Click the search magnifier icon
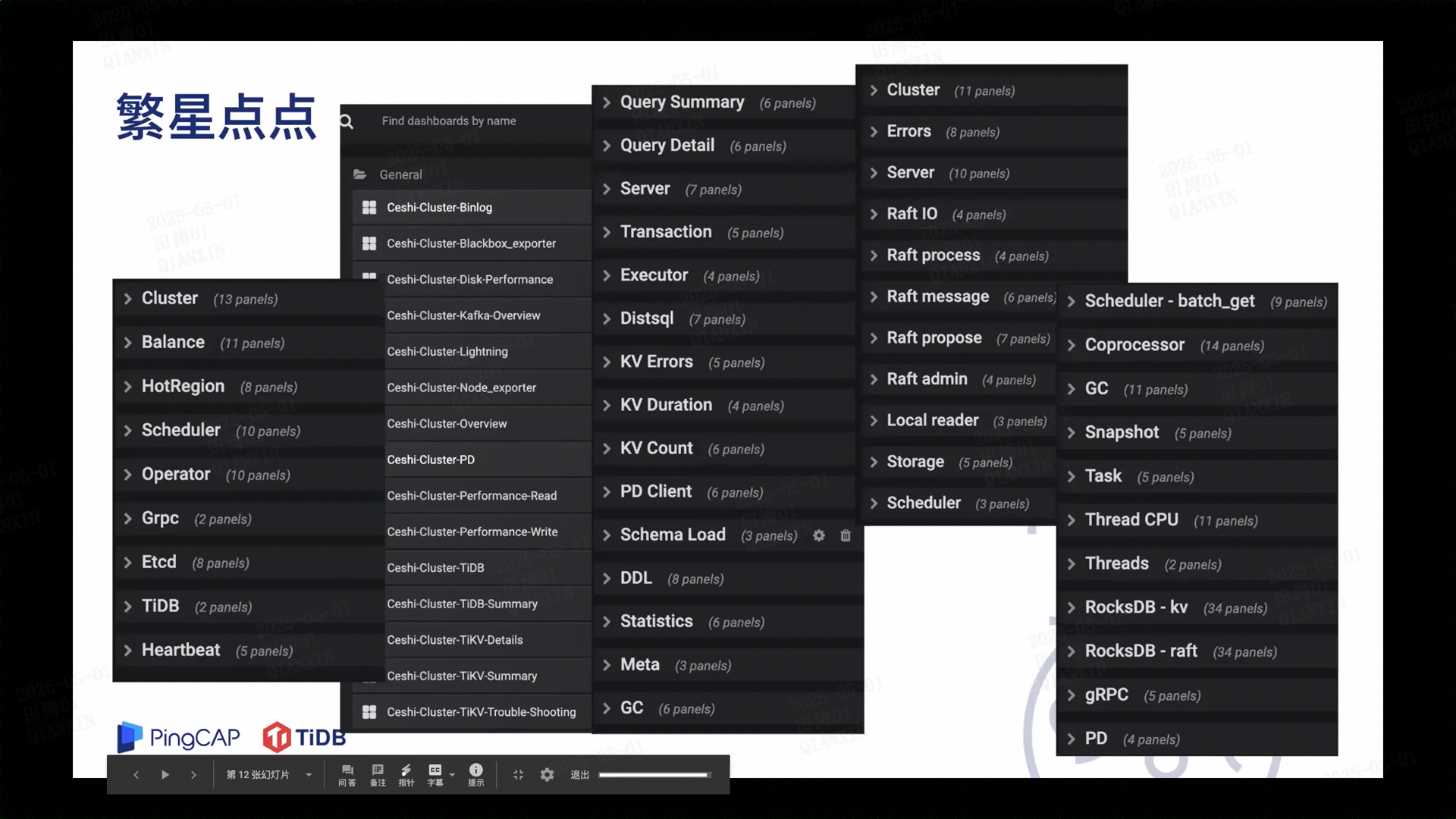This screenshot has width=1456, height=819. 347,121
